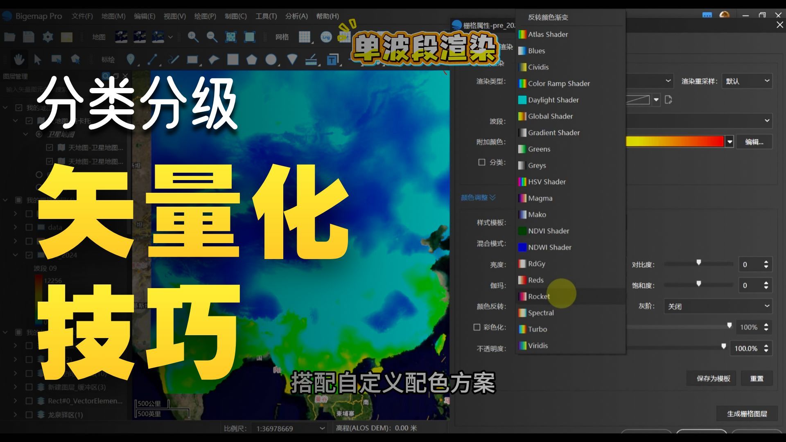
Task: Choose Atlas Shader from the color list
Action: click(571, 34)
